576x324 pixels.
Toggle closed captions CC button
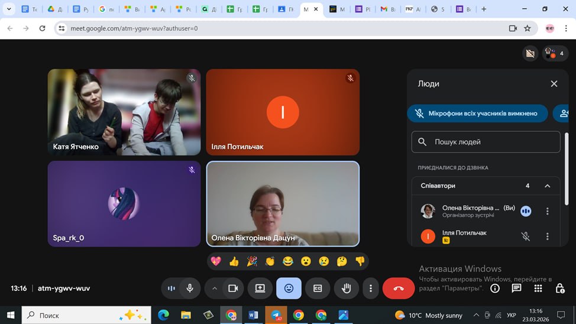[x=318, y=289]
